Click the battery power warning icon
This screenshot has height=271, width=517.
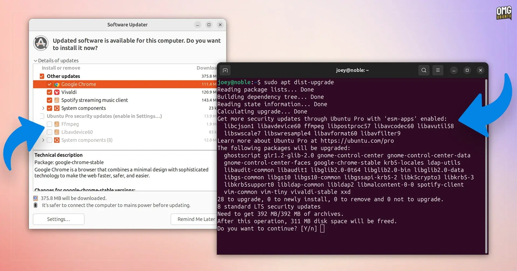pos(36,205)
